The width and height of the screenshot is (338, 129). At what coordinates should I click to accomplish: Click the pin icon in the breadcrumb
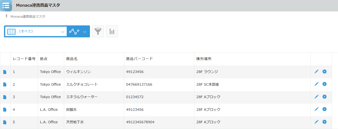pyautogui.click(x=6, y=16)
